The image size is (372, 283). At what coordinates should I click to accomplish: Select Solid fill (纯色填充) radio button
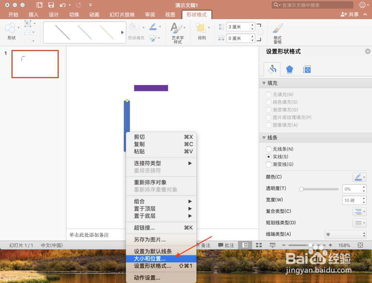pyautogui.click(x=268, y=102)
